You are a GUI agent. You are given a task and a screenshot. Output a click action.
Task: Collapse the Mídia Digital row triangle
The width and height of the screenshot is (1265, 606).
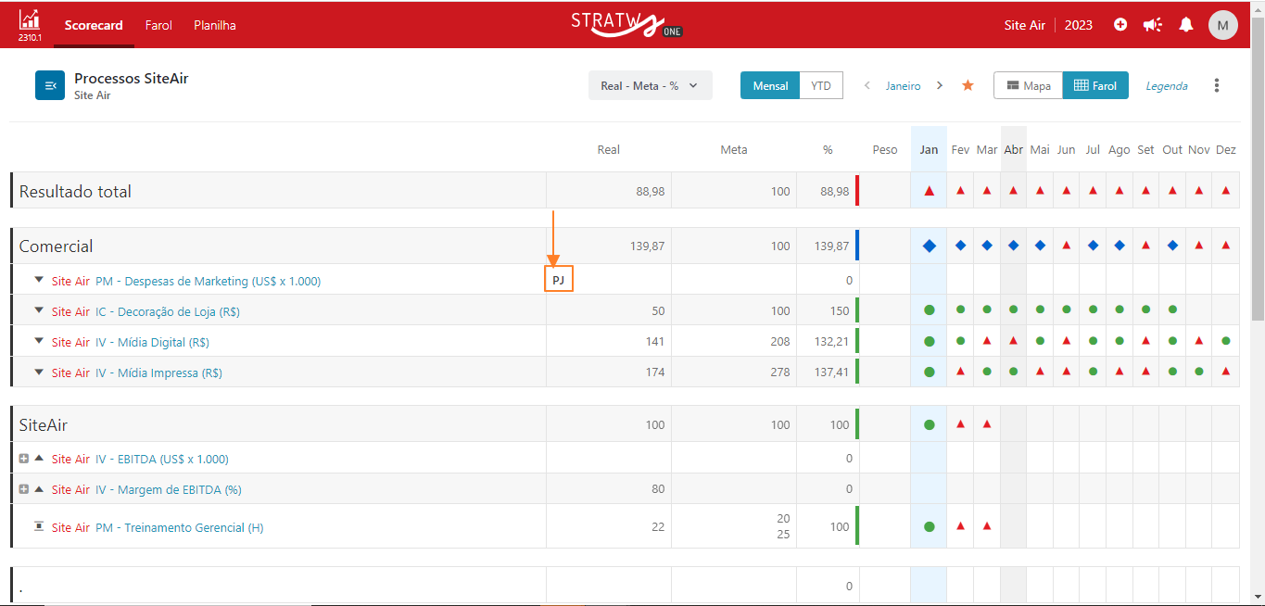coord(39,340)
